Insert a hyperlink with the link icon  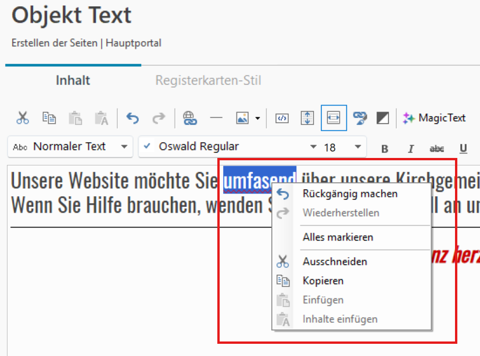189,118
